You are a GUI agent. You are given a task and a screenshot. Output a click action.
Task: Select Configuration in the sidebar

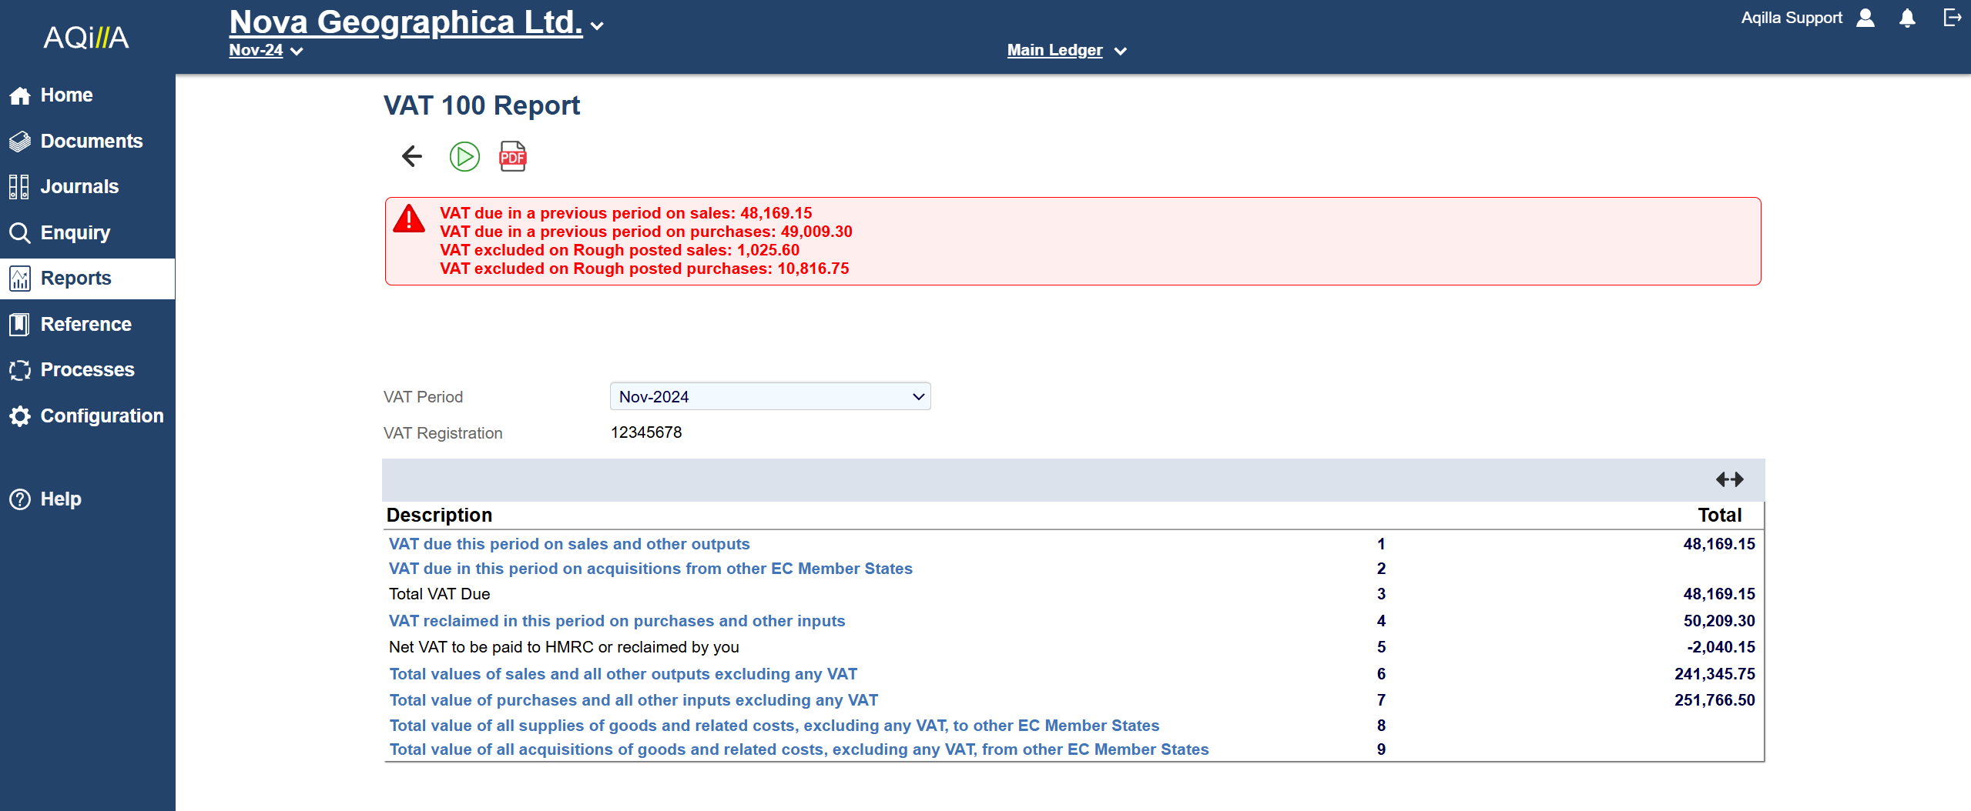[x=102, y=416]
